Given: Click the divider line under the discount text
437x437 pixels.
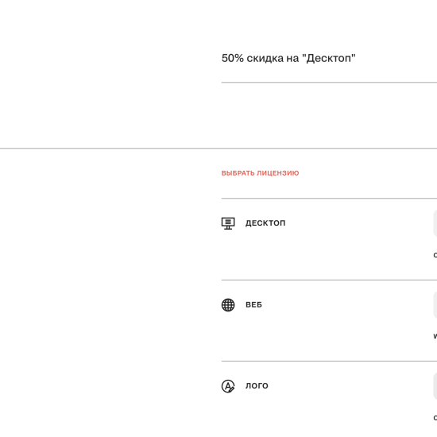Looking at the screenshot, I should (x=329, y=83).
